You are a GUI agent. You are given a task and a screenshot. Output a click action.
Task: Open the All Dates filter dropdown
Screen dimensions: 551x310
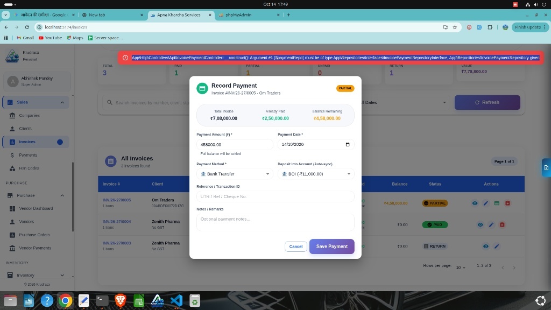[405, 102]
